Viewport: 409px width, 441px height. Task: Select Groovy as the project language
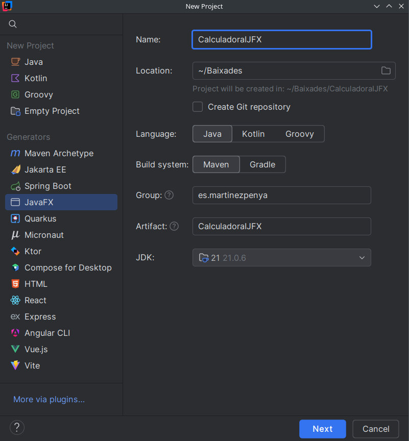coord(299,134)
